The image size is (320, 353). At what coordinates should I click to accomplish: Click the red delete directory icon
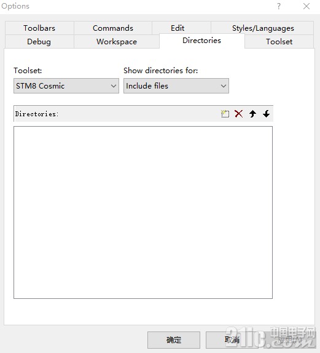(x=238, y=114)
